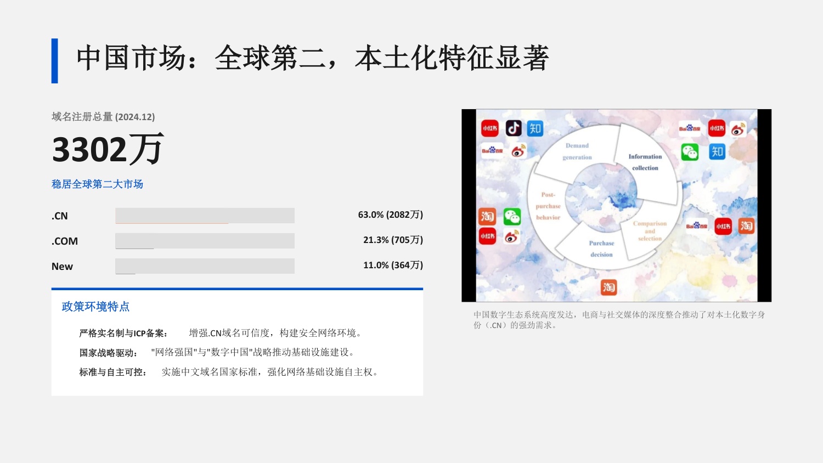Click the New domains share progress bar
Screen dimensions: 823x463
pos(205,266)
